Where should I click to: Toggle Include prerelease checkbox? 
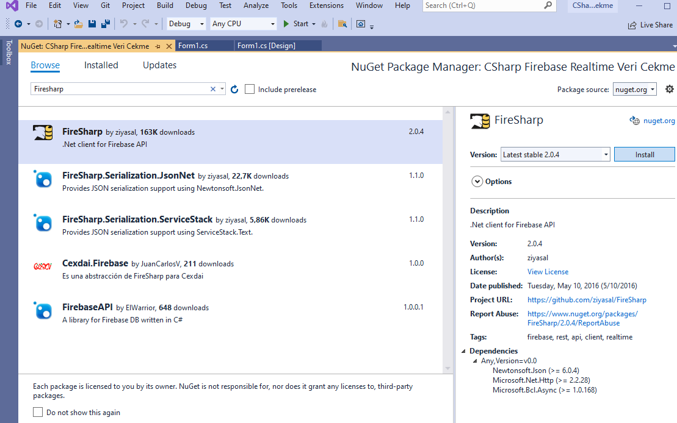250,89
